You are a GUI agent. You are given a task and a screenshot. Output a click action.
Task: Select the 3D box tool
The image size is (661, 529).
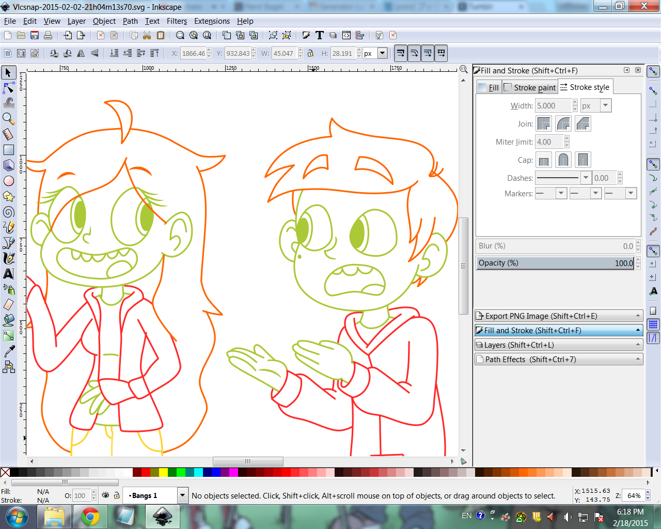coord(9,165)
